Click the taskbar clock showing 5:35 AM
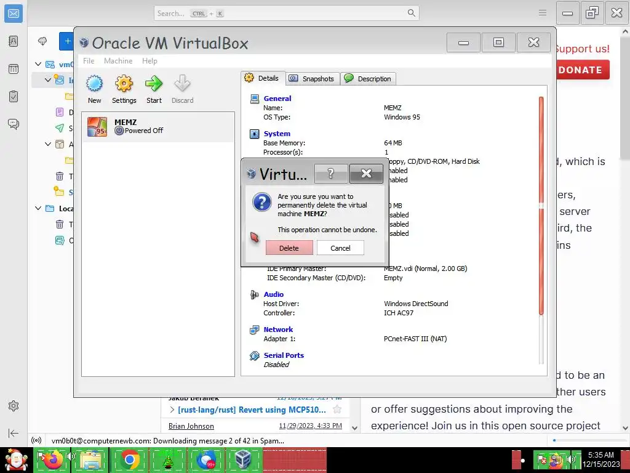Viewport: 630px width, 473px height. coord(601,459)
